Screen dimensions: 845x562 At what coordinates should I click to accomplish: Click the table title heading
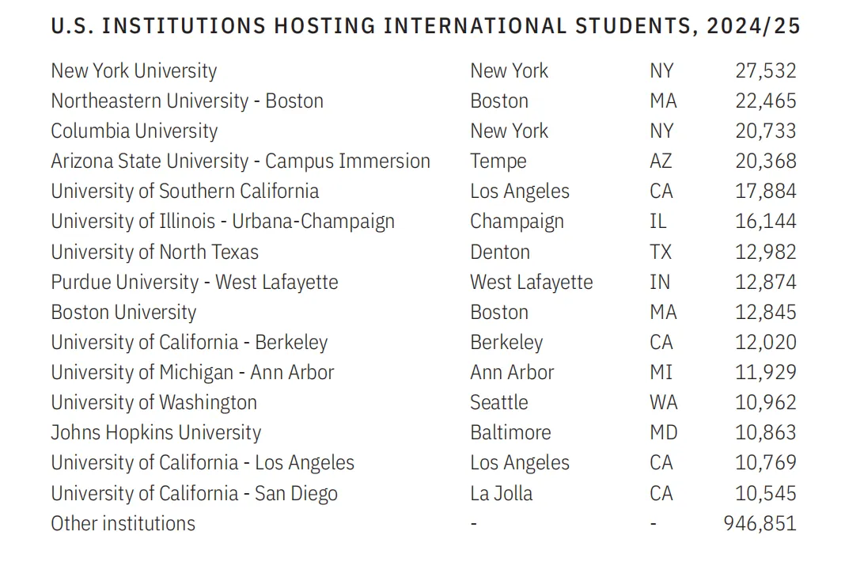(426, 26)
